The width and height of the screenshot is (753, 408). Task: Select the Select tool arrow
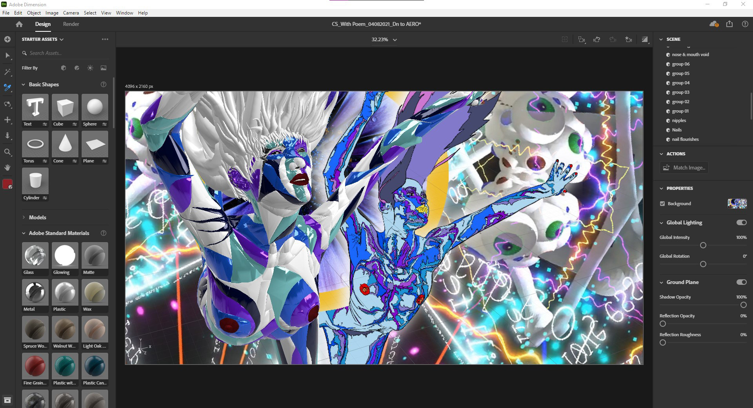[7, 56]
